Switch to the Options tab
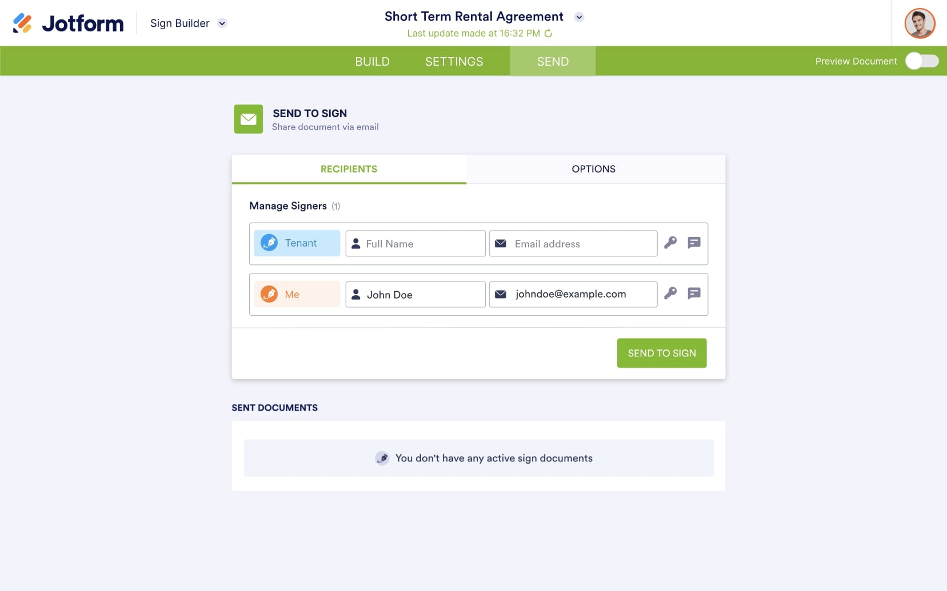Image resolution: width=947 pixels, height=591 pixels. click(593, 168)
